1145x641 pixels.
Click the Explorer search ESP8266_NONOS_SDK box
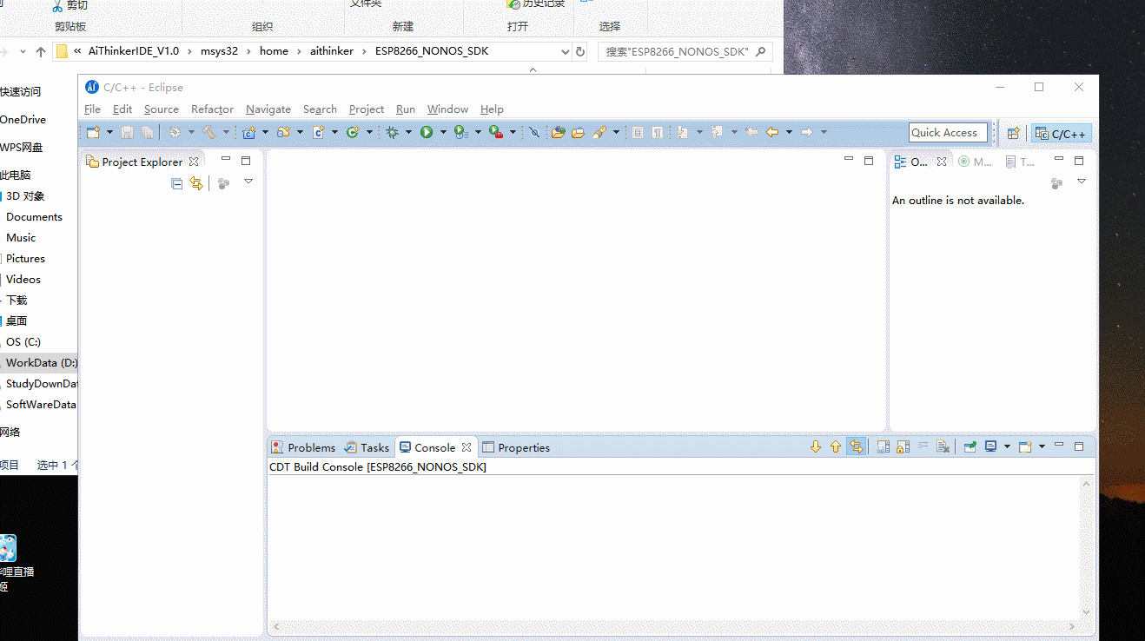coord(685,51)
